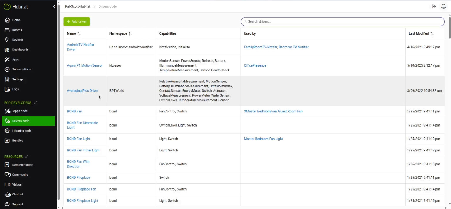The width and height of the screenshot is (451, 209).
Task: Focus the Search drivers field
Action: click(x=343, y=21)
